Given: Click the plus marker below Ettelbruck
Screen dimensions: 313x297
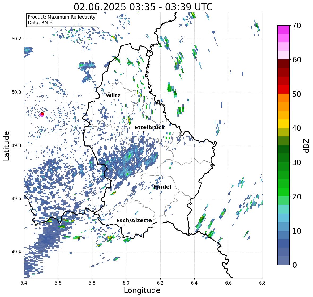Looking at the screenshot, I should [143, 132].
